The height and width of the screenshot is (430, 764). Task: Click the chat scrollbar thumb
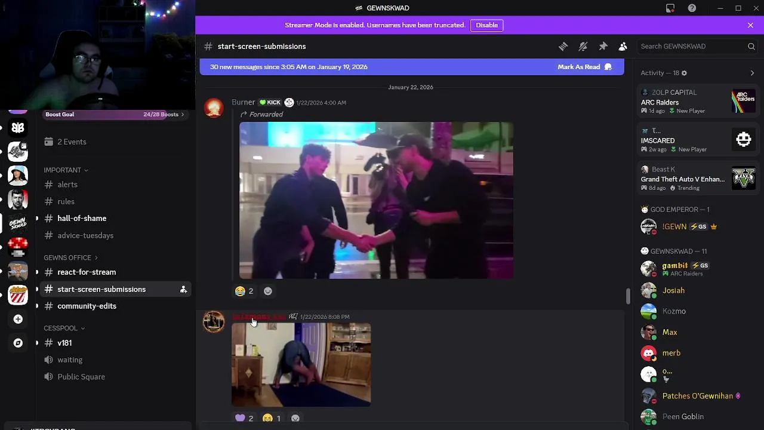coord(627,296)
